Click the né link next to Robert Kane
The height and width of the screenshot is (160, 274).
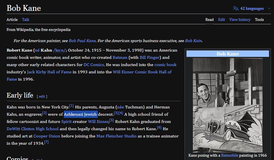(x=37, y=50)
